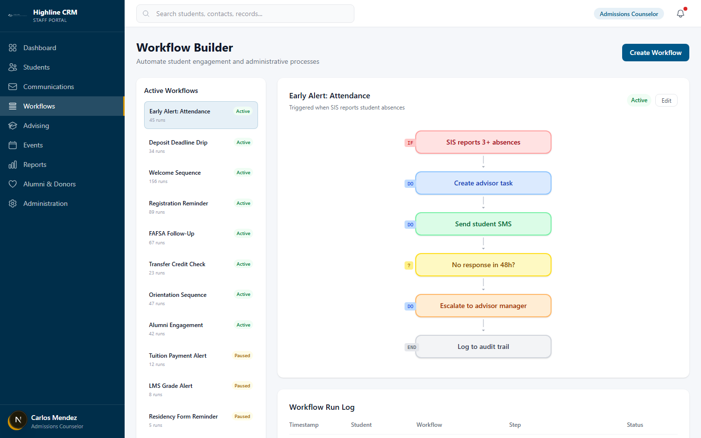Open the Dashboard icon in the sidebar
Viewport: 701px width, 438px height.
pyautogui.click(x=13, y=48)
